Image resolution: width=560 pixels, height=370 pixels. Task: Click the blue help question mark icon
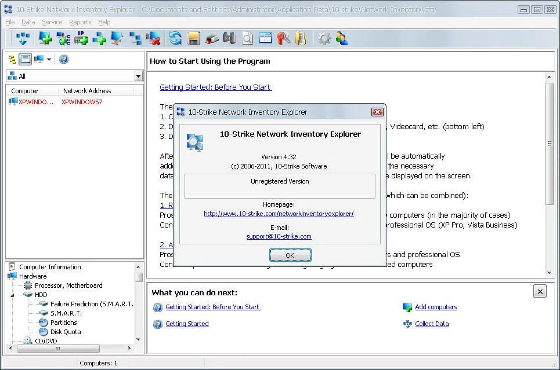(64, 59)
